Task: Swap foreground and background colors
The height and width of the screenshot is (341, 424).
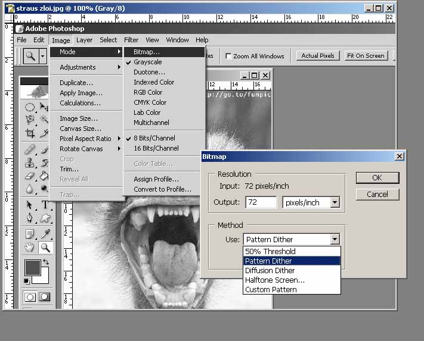Action: coord(46,262)
